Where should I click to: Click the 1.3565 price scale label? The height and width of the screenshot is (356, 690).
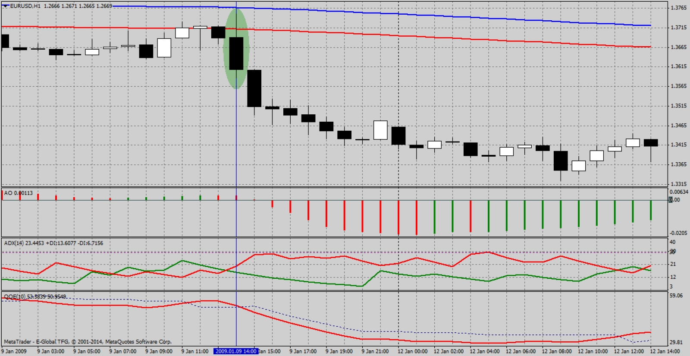tap(678, 86)
